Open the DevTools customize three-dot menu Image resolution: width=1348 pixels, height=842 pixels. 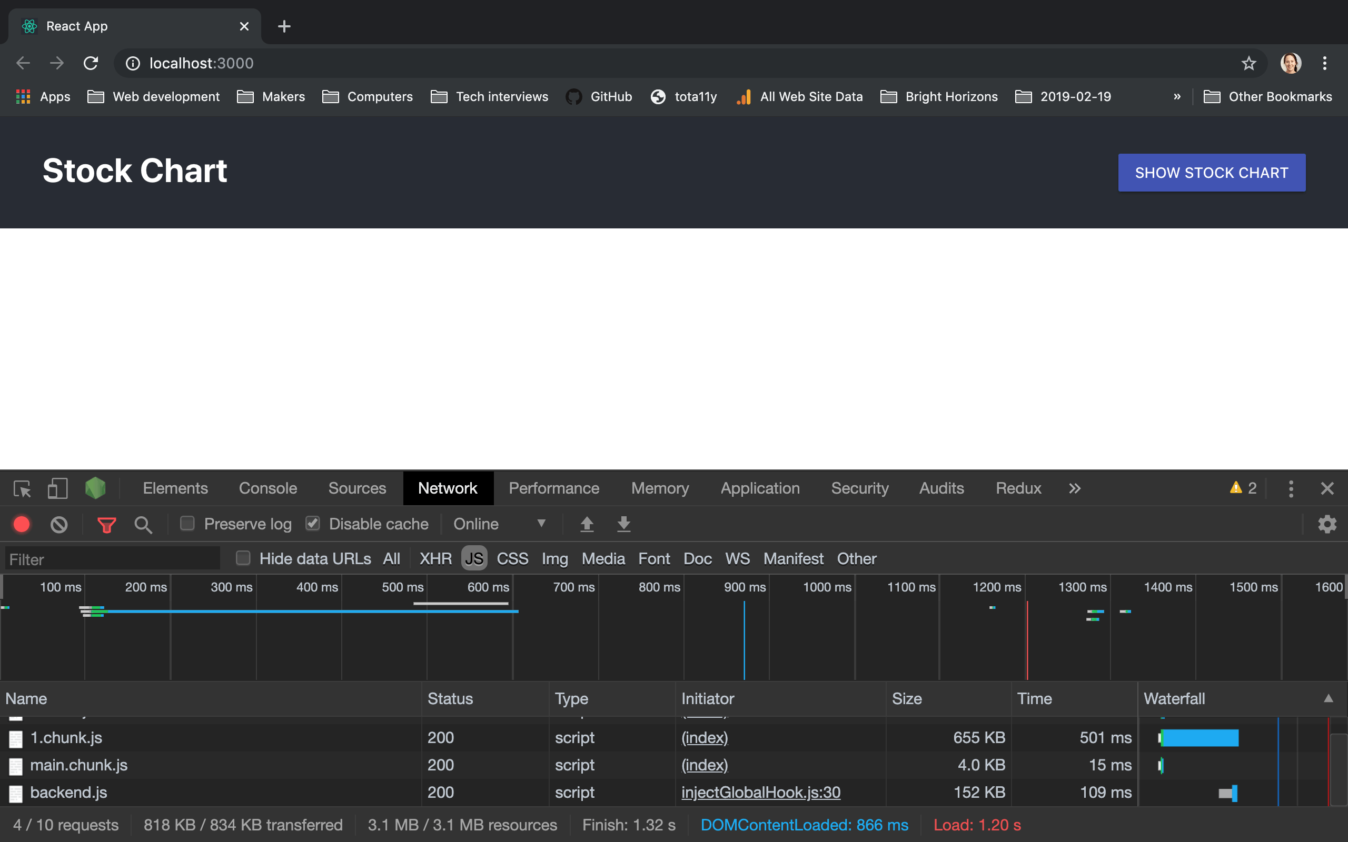click(x=1291, y=488)
